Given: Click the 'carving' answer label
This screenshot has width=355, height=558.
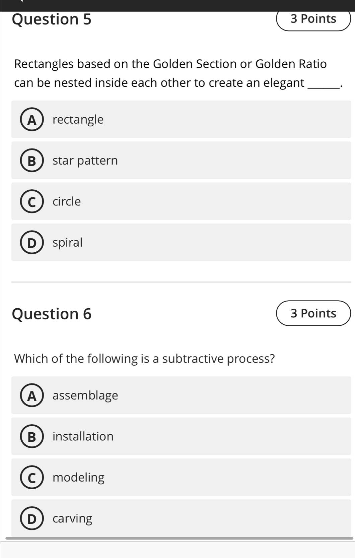Looking at the screenshot, I should click(72, 518).
